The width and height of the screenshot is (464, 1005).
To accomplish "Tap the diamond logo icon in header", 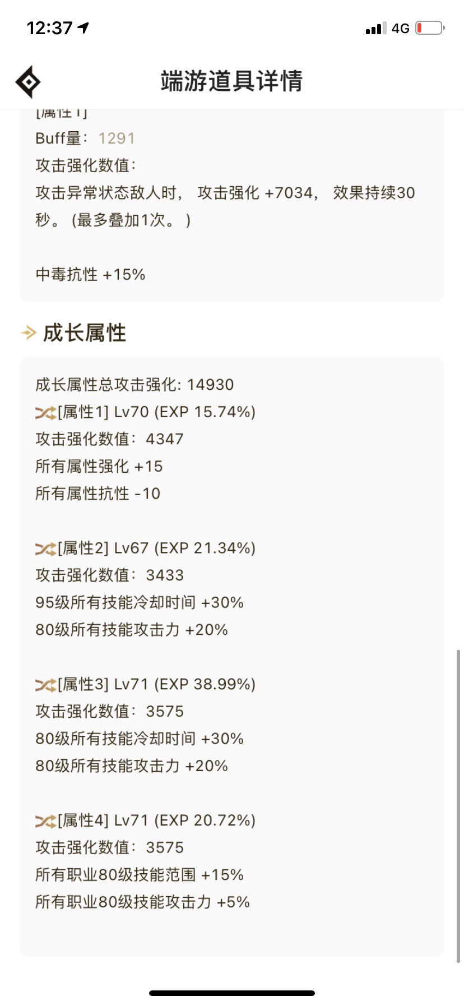I will [x=28, y=82].
